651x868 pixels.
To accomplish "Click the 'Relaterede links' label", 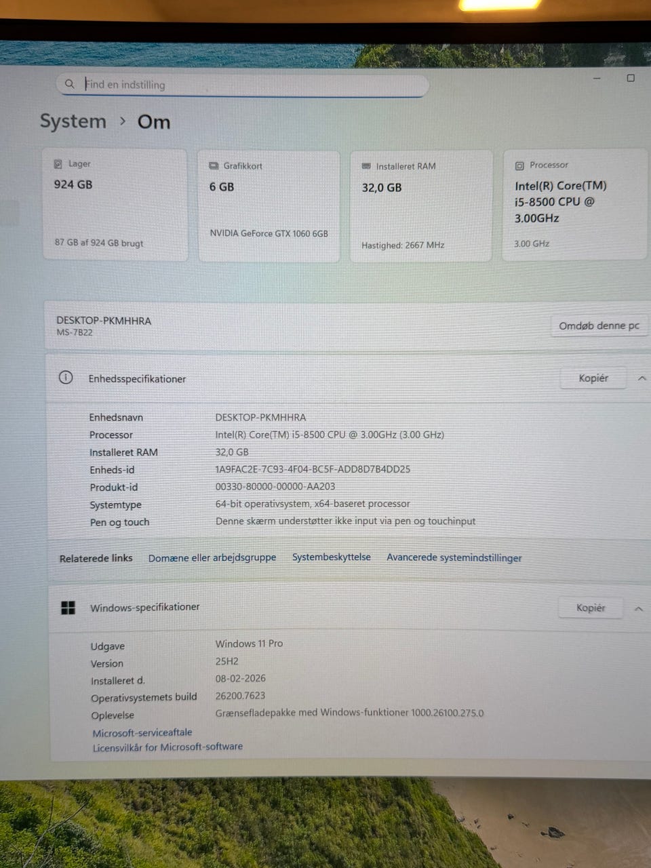I will (x=96, y=558).
